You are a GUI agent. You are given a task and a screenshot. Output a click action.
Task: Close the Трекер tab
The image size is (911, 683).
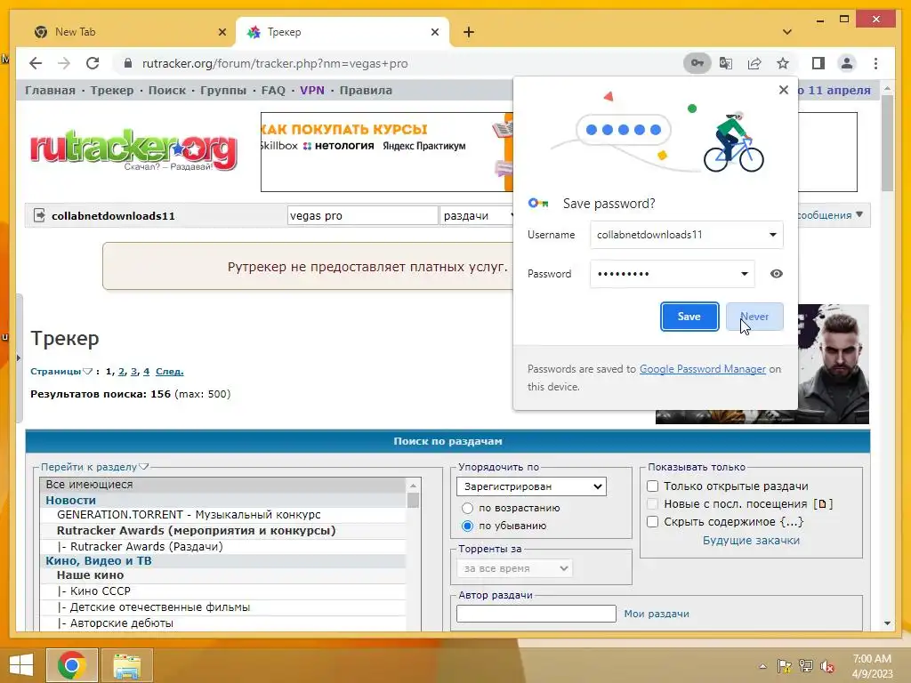click(434, 33)
